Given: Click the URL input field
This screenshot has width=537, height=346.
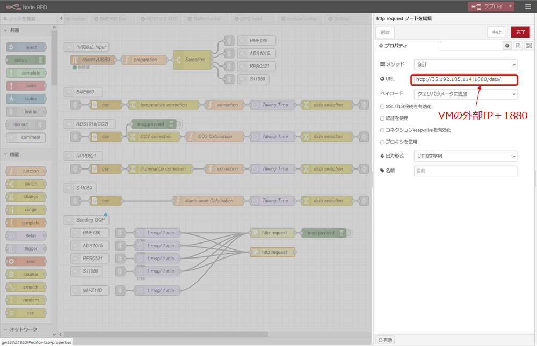Looking at the screenshot, I should (465, 79).
